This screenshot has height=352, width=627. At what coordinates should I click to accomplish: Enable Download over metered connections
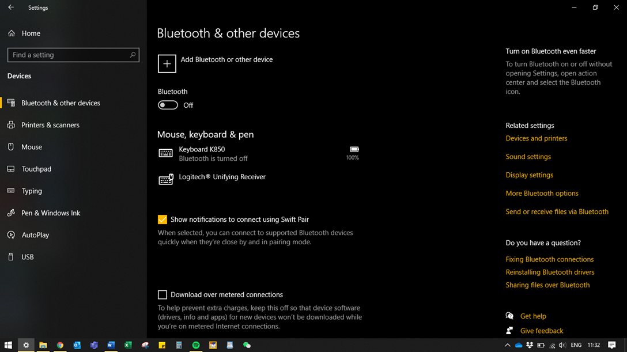click(163, 294)
